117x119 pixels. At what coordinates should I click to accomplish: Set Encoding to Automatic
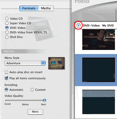click(6, 90)
